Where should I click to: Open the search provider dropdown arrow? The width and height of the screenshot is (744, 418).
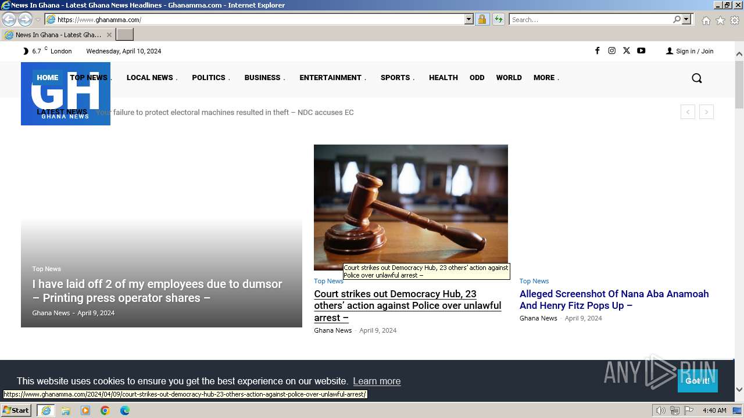(686, 19)
